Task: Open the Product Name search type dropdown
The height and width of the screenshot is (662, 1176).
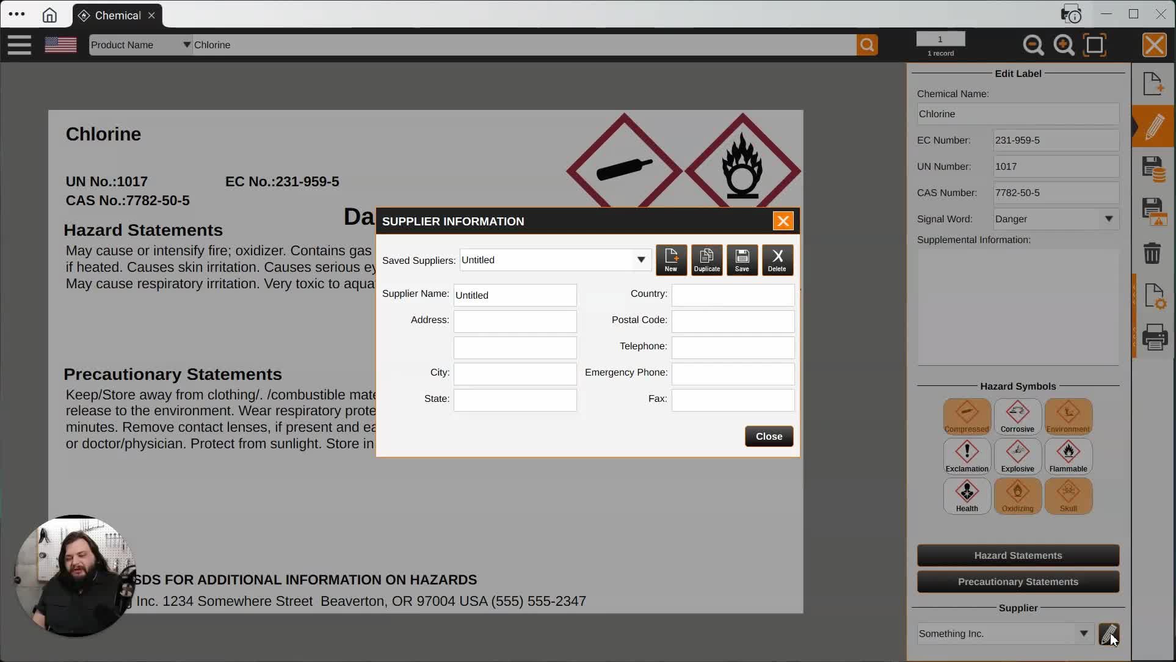Action: [x=140, y=45]
